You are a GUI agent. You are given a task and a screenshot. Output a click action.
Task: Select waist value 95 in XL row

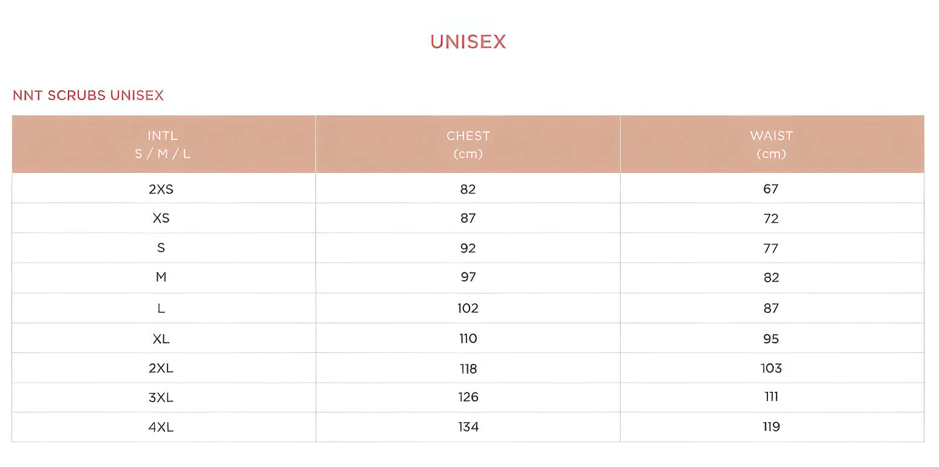point(771,338)
